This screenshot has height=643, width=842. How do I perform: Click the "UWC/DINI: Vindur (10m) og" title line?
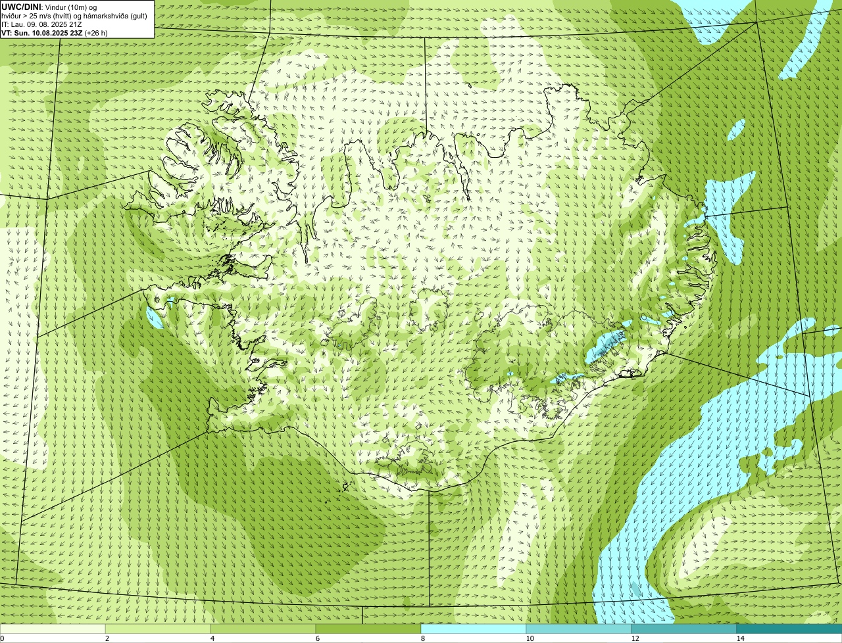49,7
